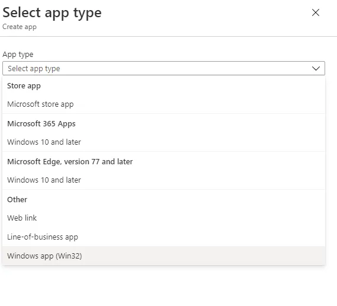Click the Select app type panel title
Image resolution: width=337 pixels, height=306 pixels.
[52, 13]
